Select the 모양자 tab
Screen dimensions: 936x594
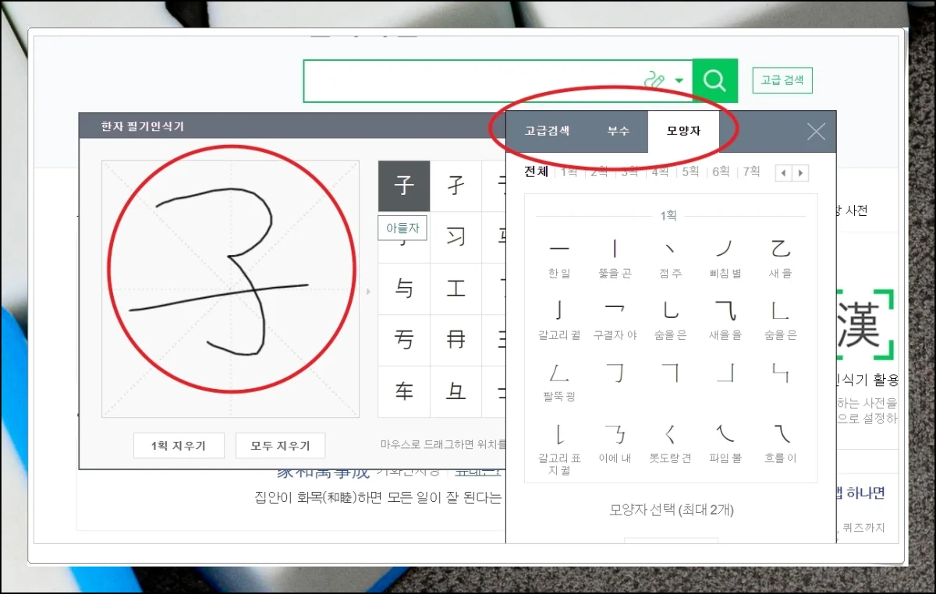pyautogui.click(x=682, y=131)
